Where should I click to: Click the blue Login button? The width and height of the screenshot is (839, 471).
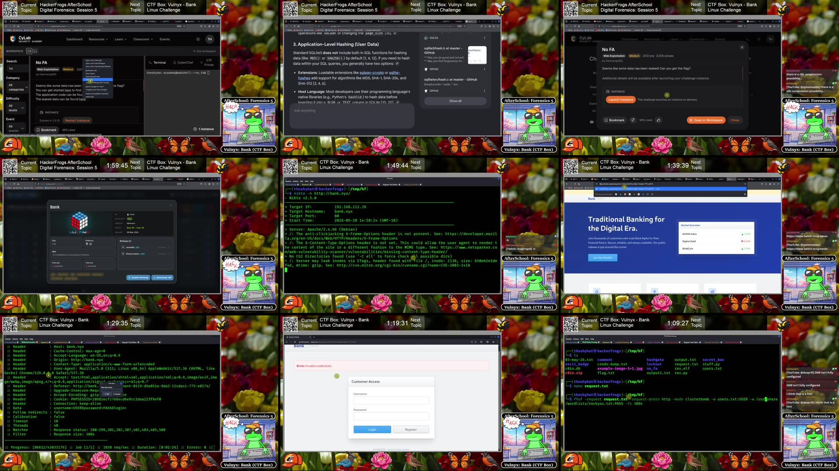point(372,429)
